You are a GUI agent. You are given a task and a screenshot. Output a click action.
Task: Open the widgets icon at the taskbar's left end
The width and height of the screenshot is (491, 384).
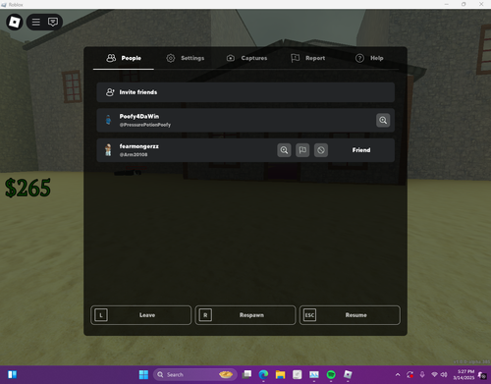click(x=12, y=374)
